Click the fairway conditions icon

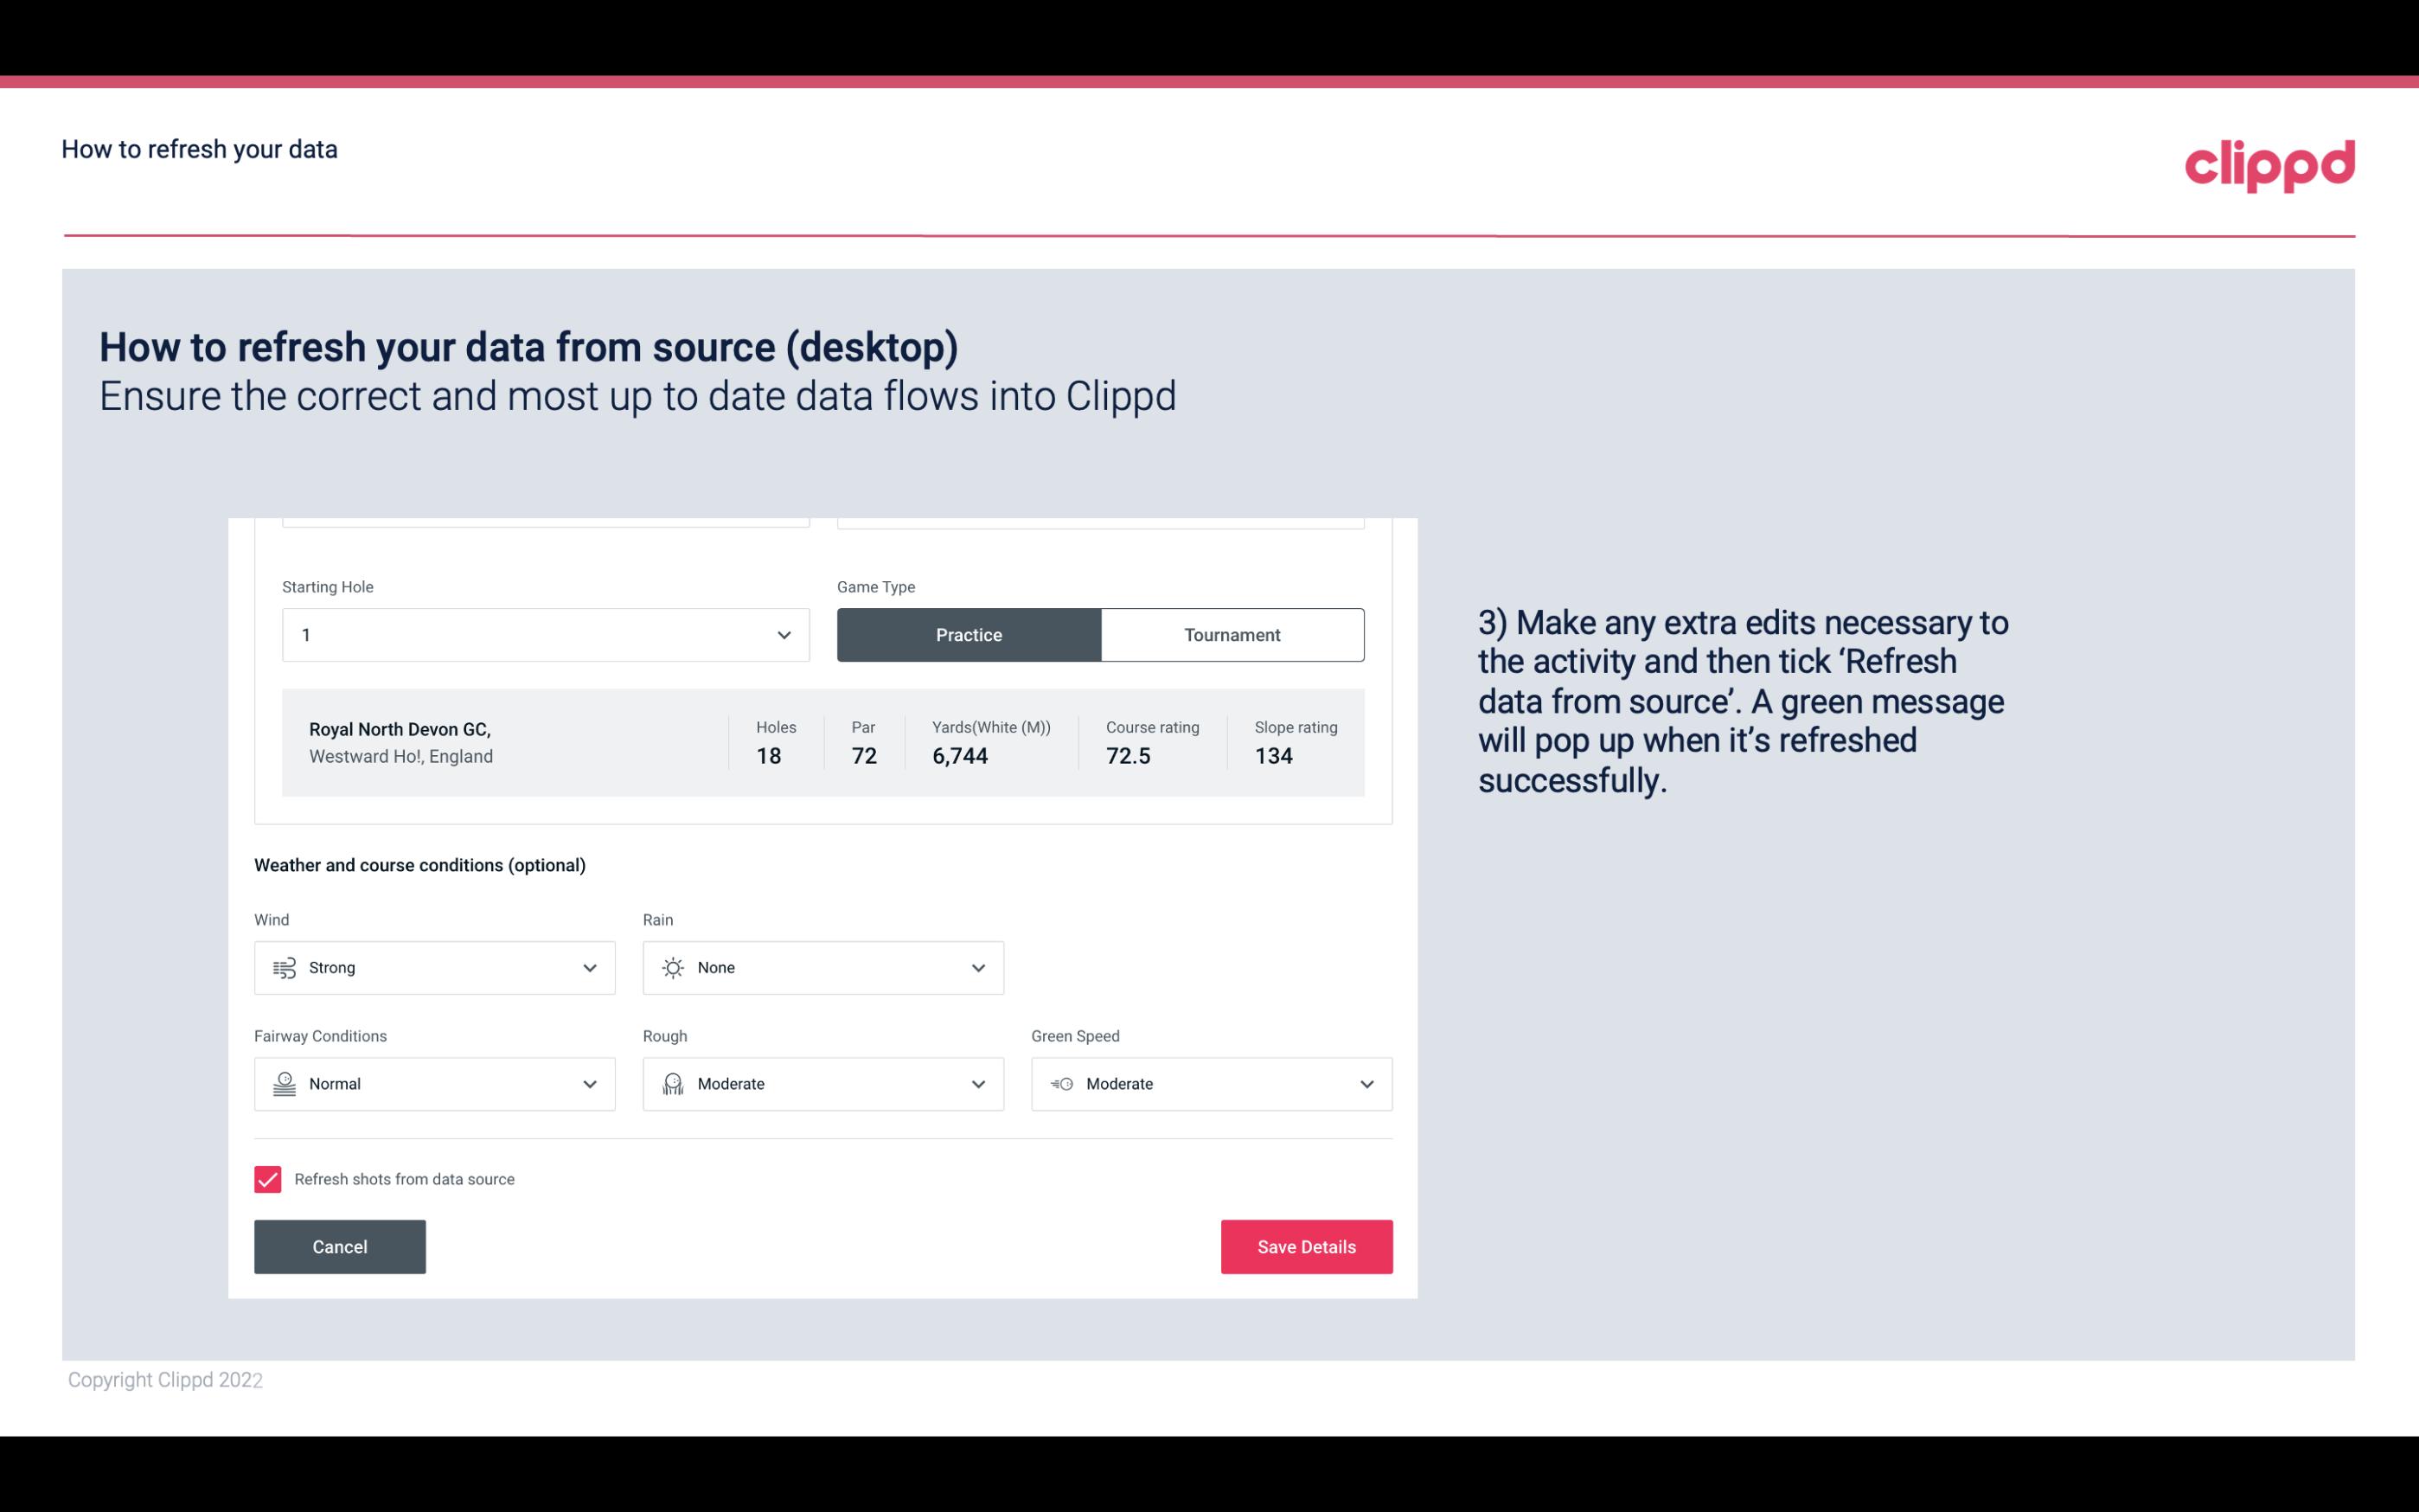coord(282,1084)
